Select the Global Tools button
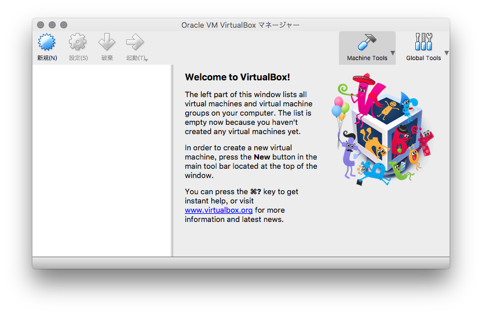482x315 pixels. pos(423,48)
